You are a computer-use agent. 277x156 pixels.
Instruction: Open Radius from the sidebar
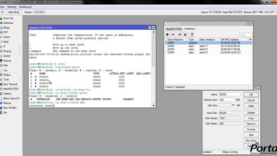point(7,75)
